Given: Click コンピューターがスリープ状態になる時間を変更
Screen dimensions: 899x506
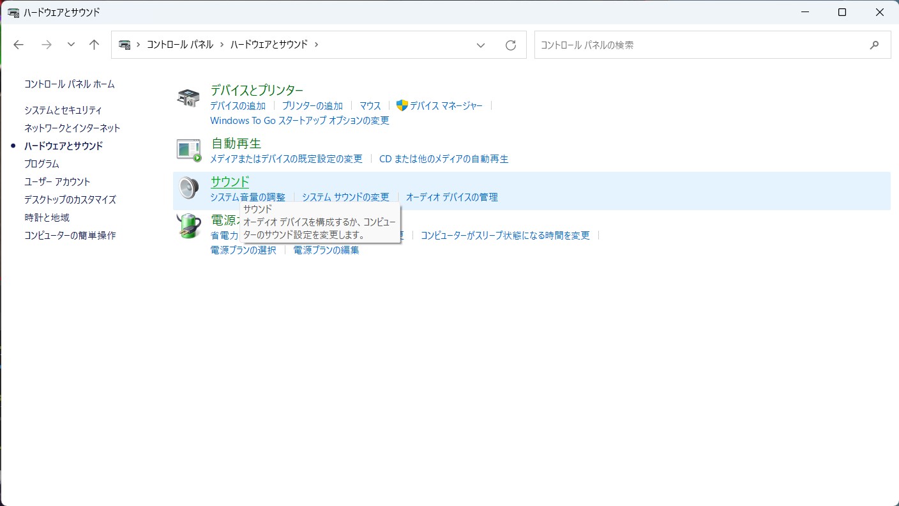Looking at the screenshot, I should click(505, 236).
